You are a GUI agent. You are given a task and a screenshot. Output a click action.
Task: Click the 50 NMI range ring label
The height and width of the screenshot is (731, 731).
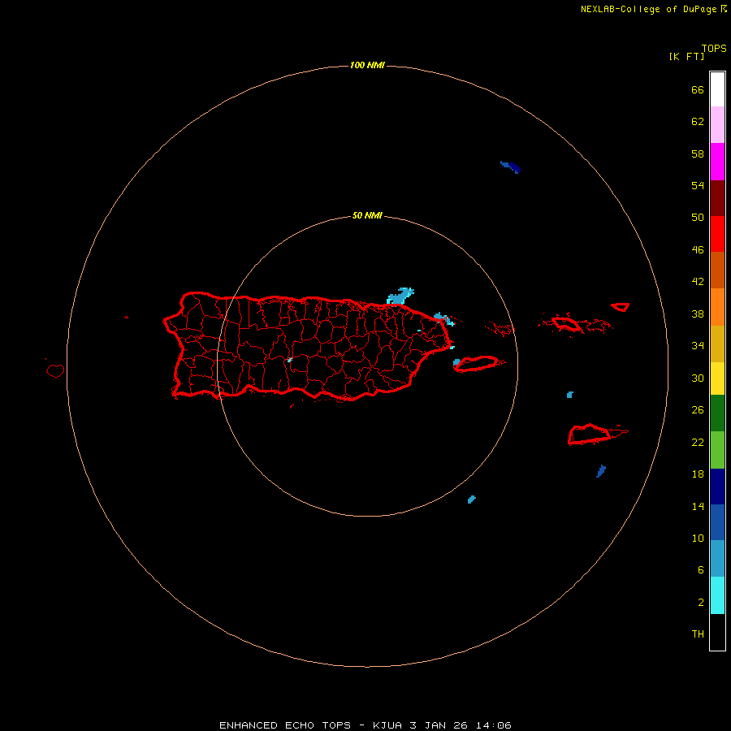point(367,215)
